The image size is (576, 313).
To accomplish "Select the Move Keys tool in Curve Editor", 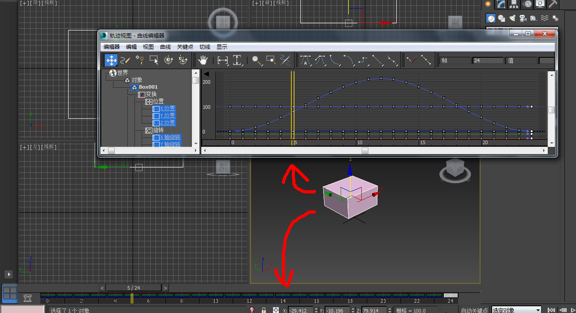I will tap(111, 60).
